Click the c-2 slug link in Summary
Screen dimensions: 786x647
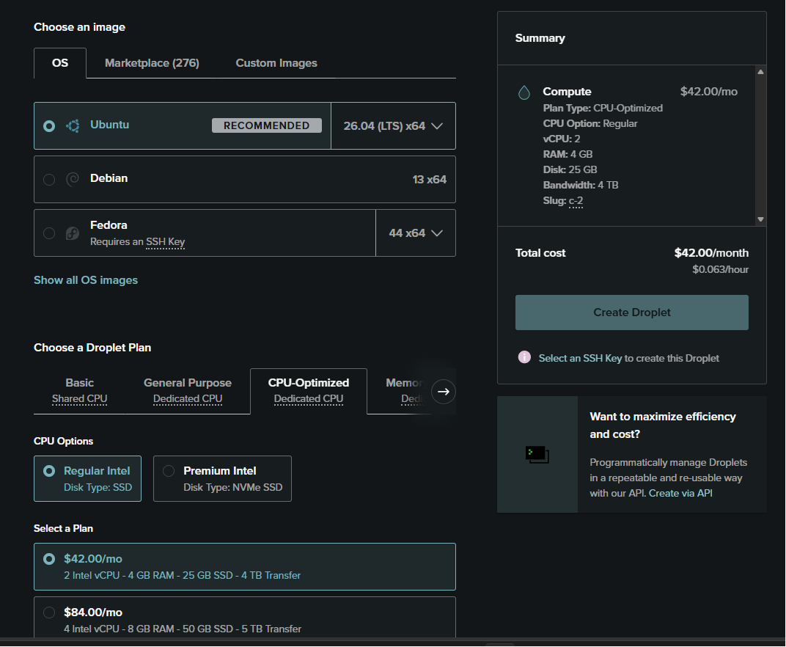(x=576, y=200)
